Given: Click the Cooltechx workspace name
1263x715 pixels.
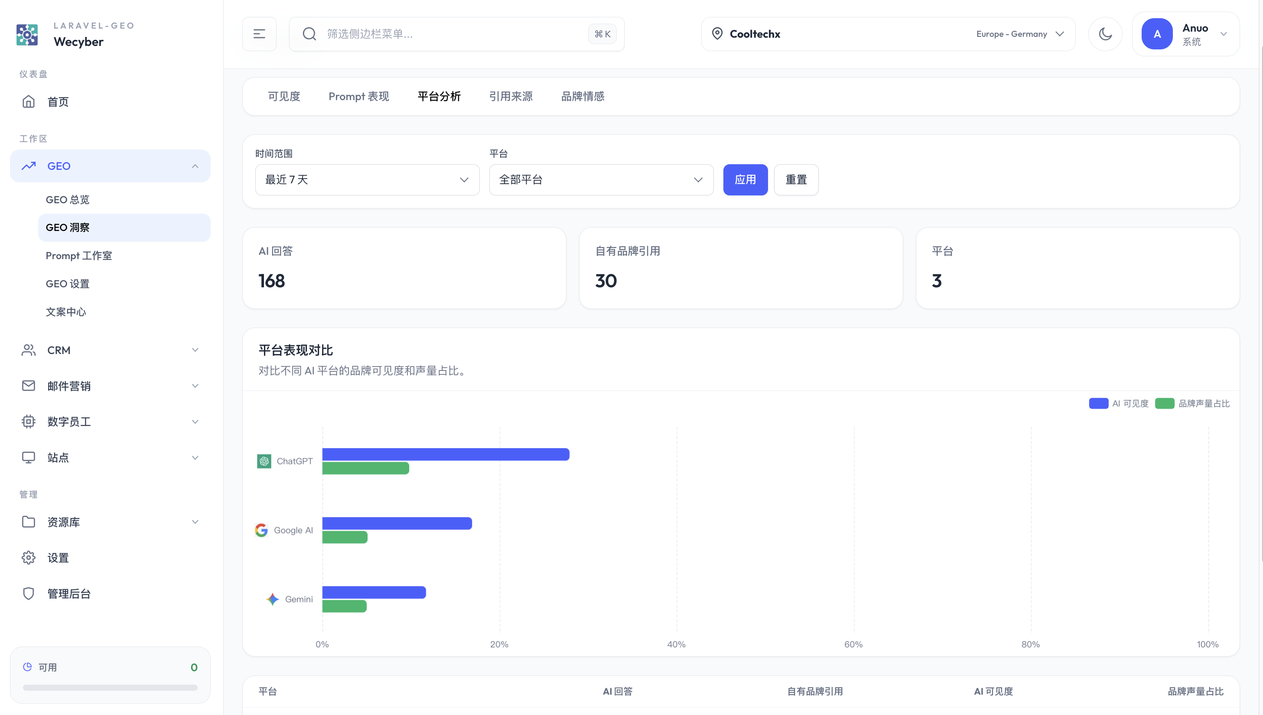Looking at the screenshot, I should 755,34.
